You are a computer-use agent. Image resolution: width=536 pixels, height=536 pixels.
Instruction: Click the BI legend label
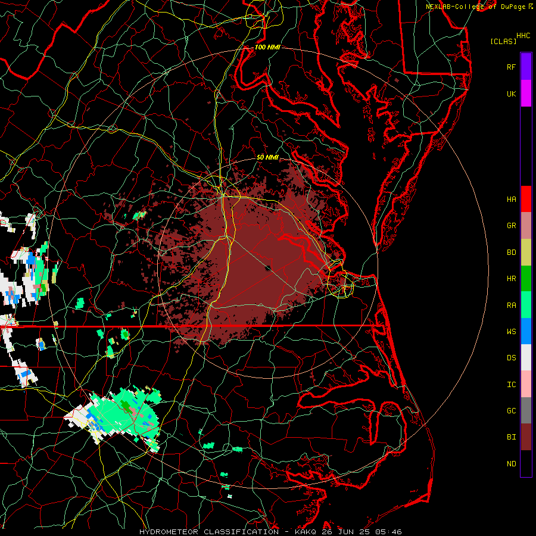tap(511, 437)
